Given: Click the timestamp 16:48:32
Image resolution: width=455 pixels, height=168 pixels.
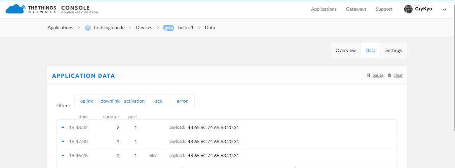Looking at the screenshot, I should pyautogui.click(x=78, y=127).
